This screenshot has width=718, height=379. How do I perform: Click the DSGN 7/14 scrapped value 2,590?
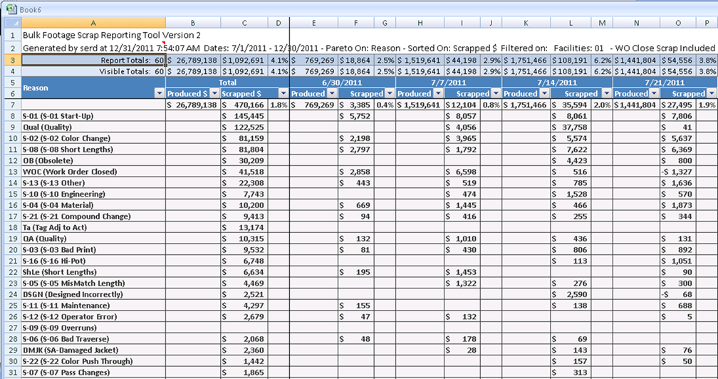pyautogui.click(x=571, y=294)
